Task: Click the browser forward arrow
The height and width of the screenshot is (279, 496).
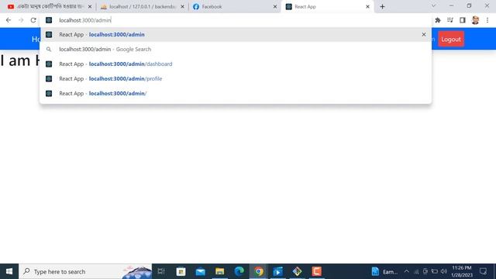Action: click(21, 20)
